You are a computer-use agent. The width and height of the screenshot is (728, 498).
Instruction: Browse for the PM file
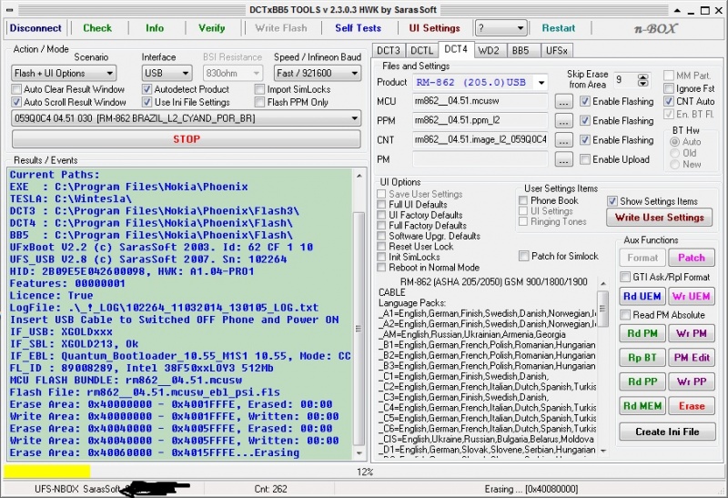(x=563, y=160)
